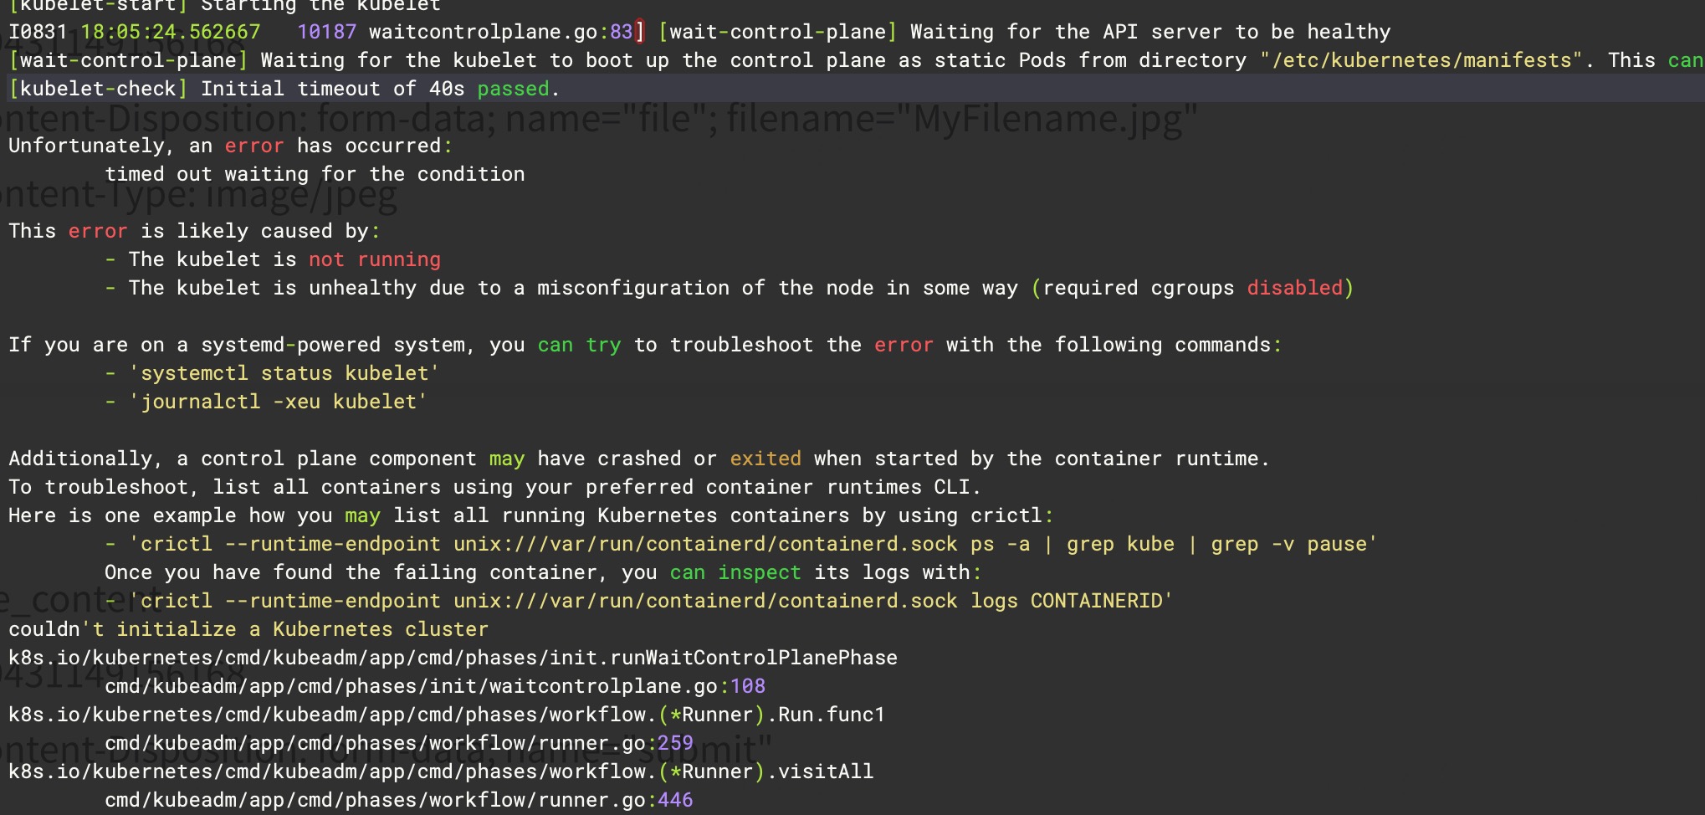1705x815 pixels.
Task: Click 'waitcontrolplane.go:83' in the log line
Action: point(501,32)
